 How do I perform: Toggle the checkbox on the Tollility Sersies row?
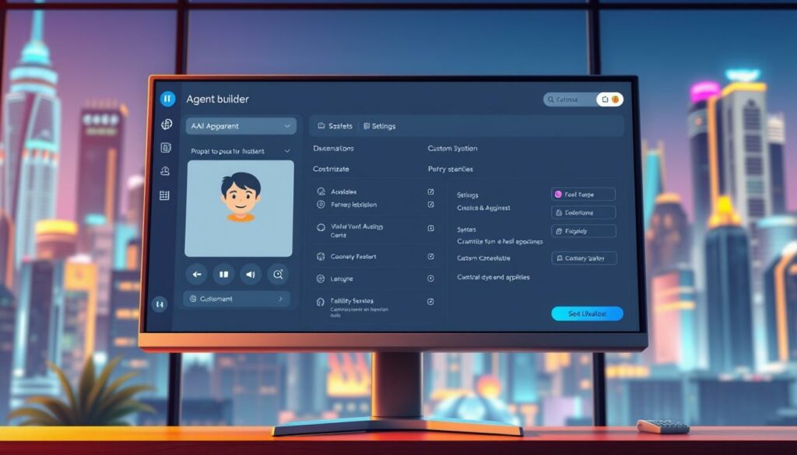[x=431, y=301]
